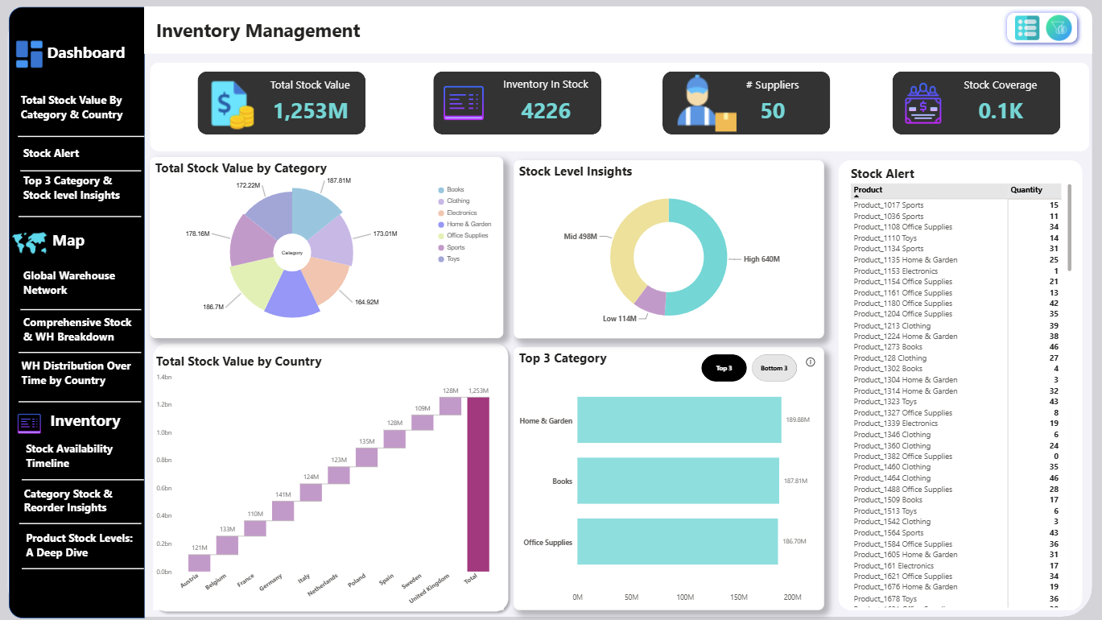Open Global Warehouse Network page
This screenshot has width=1102, height=620.
pyautogui.click(x=69, y=283)
